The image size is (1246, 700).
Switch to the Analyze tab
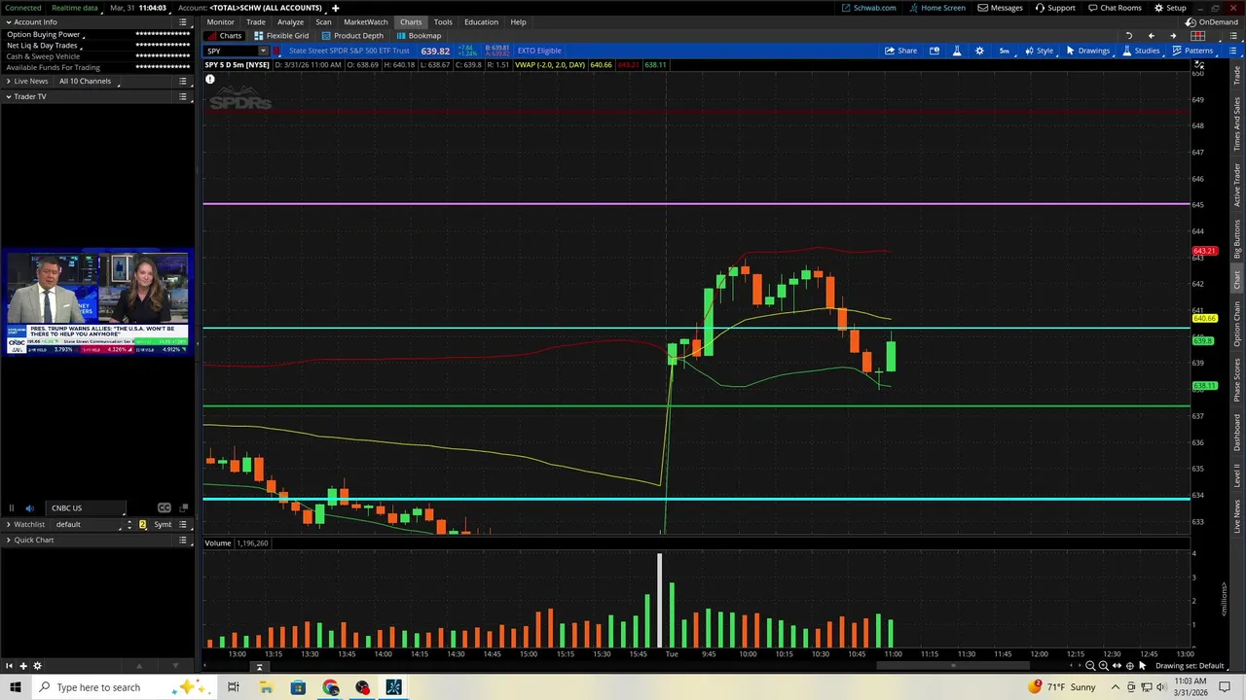[x=290, y=21]
